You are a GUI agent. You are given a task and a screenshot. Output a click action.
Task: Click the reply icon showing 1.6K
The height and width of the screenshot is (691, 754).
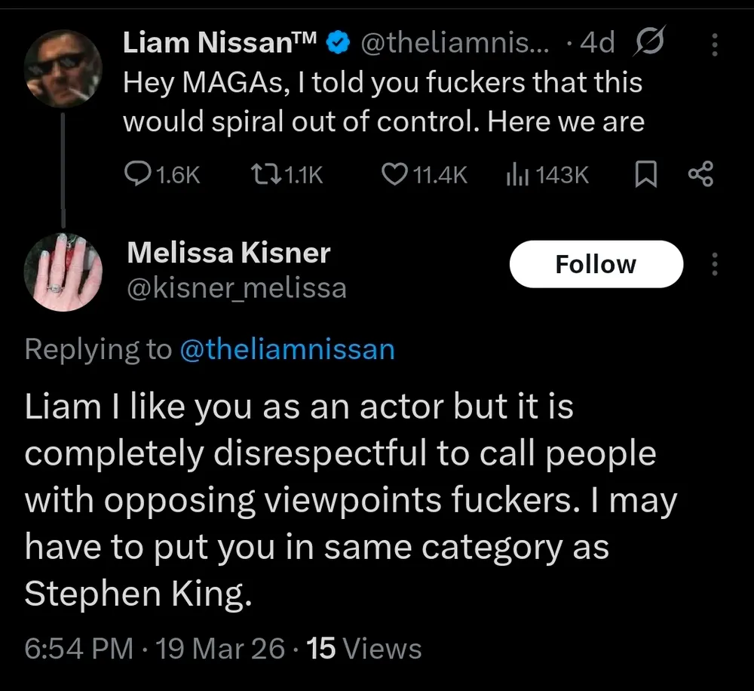(137, 175)
